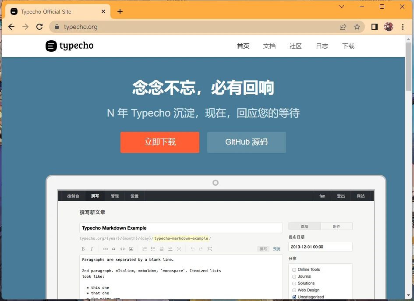Viewport: 414px width, 301px height.
Task: Click the browser back arrow
Action: (x=11, y=27)
